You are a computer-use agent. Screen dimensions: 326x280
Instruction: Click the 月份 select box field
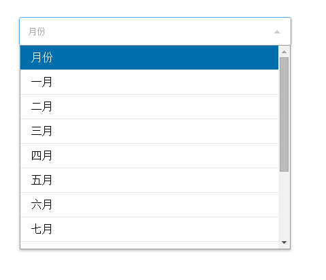click(155, 31)
